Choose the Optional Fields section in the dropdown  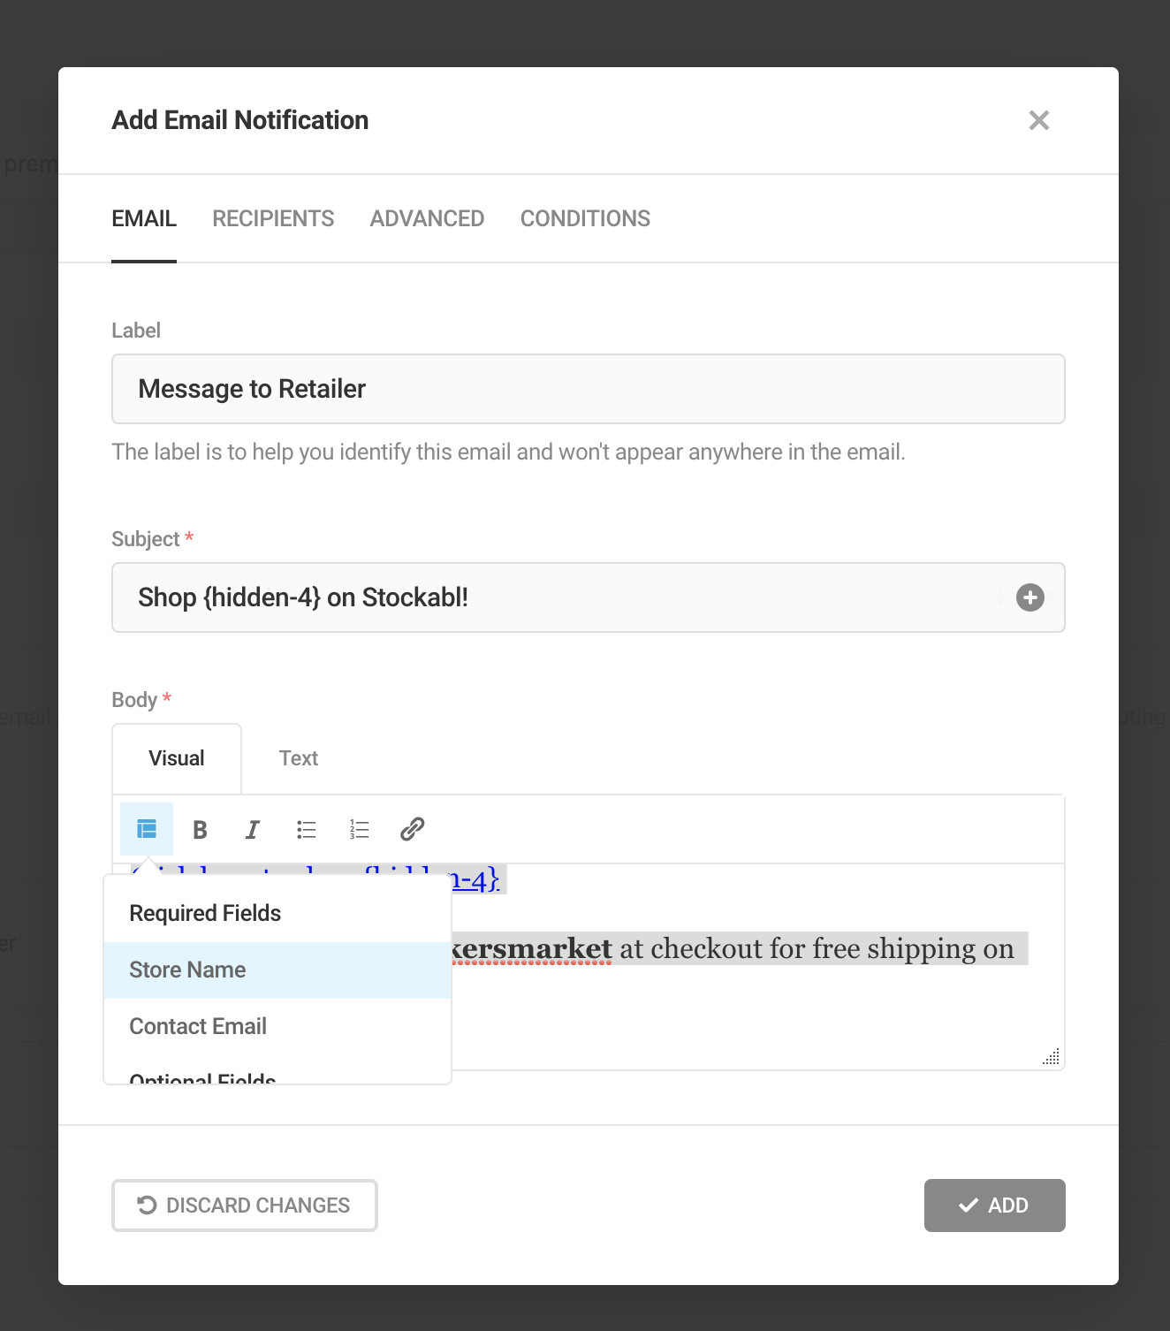(201, 1076)
